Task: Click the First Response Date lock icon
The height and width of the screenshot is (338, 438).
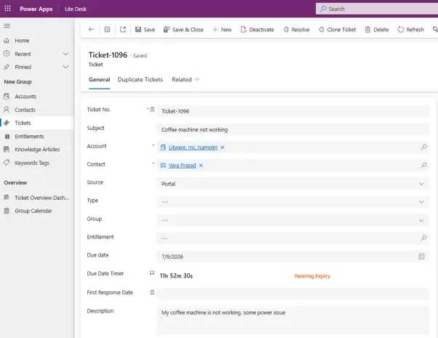Action: [x=152, y=292]
